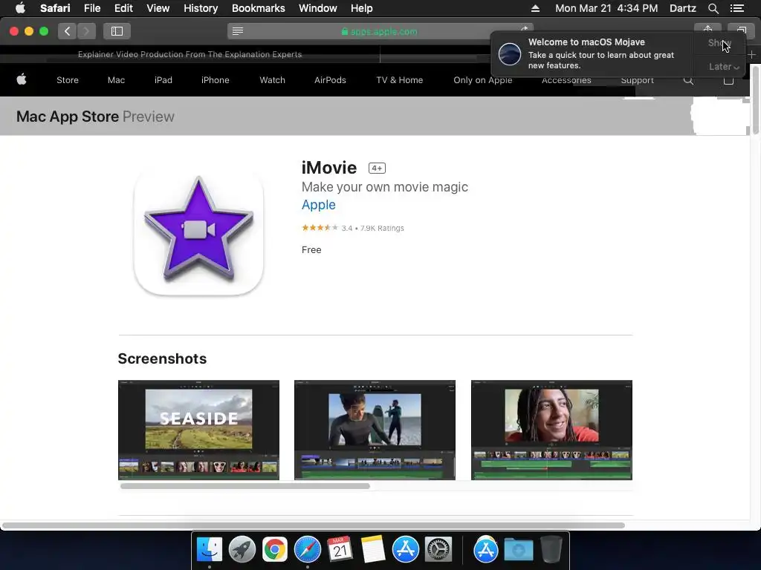Click the Safari compass icon in Dock

coord(307,550)
